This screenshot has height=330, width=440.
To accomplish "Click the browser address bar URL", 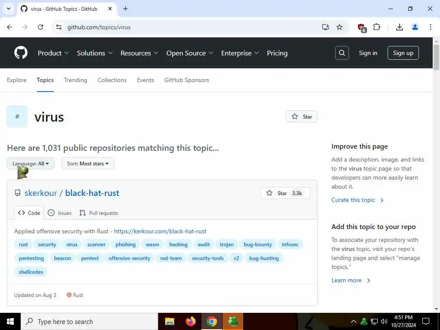I will (x=99, y=27).
